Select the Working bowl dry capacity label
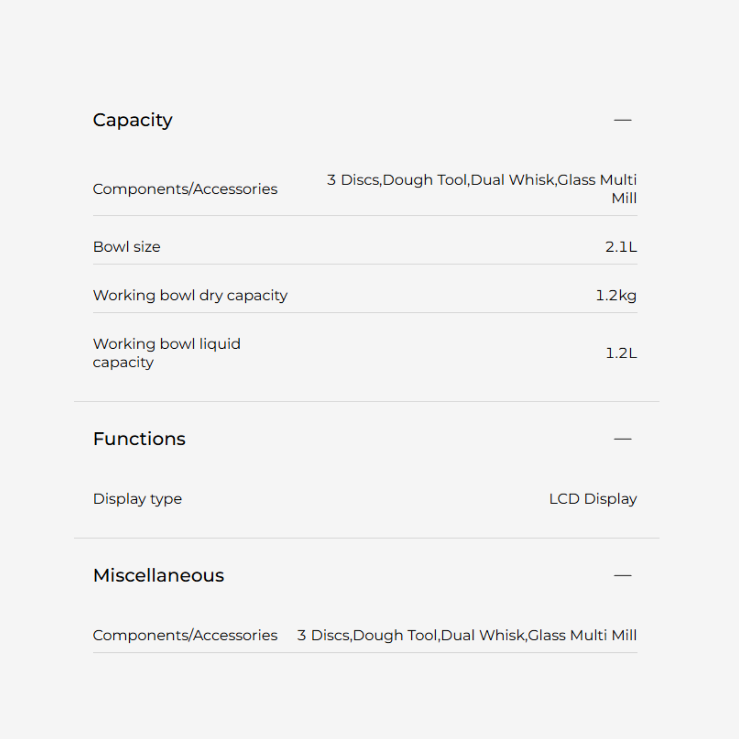 [190, 295]
